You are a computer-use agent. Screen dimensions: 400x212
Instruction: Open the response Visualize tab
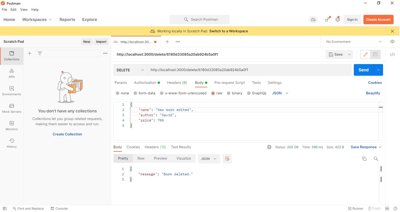(x=184, y=158)
